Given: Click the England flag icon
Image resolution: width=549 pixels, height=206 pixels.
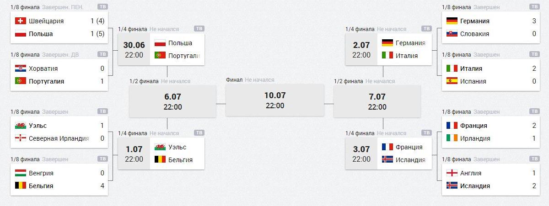Looking at the screenshot, I should tap(452, 173).
